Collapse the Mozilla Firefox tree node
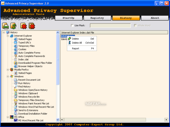 click(x=8, y=70)
